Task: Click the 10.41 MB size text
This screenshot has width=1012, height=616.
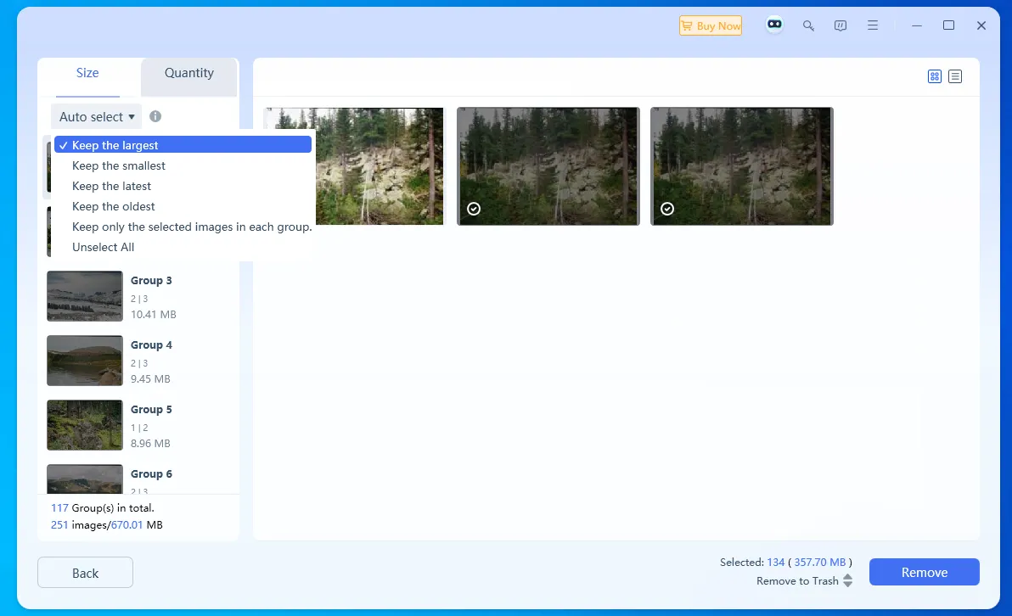Action: point(154,314)
